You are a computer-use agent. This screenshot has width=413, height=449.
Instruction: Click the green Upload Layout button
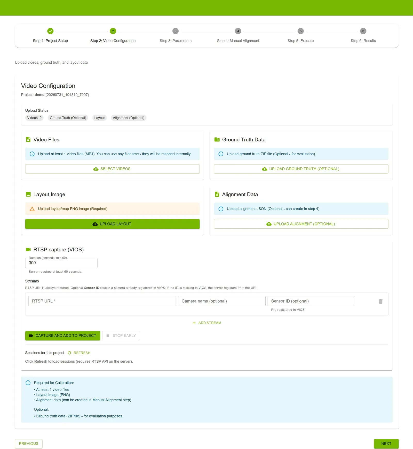[x=112, y=224]
